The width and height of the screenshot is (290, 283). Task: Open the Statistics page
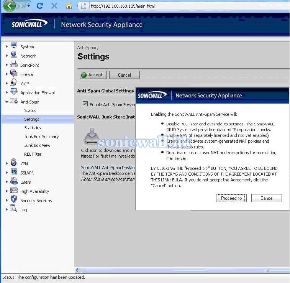tap(32, 128)
